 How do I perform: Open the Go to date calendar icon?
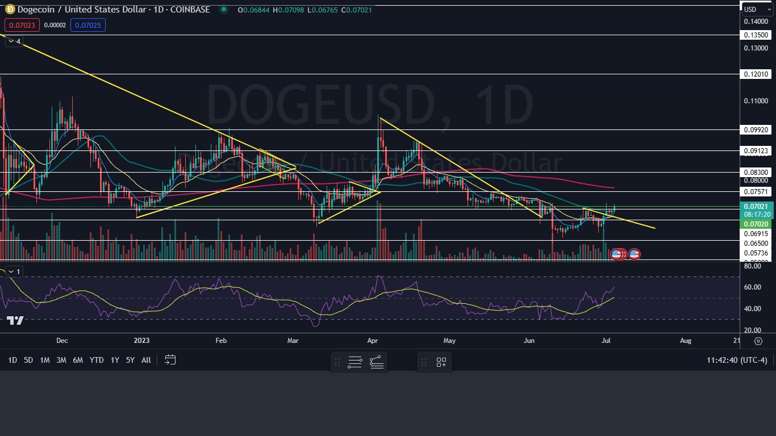tap(170, 360)
